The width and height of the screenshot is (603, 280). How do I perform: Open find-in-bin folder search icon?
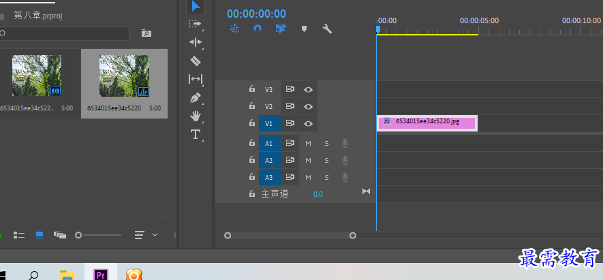(146, 33)
